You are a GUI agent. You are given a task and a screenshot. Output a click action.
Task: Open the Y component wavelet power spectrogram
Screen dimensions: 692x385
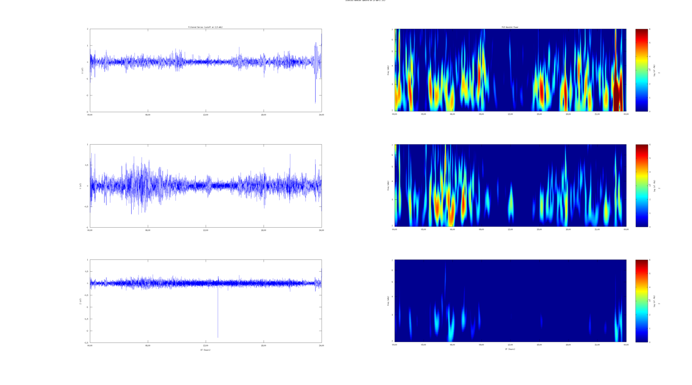click(510, 185)
